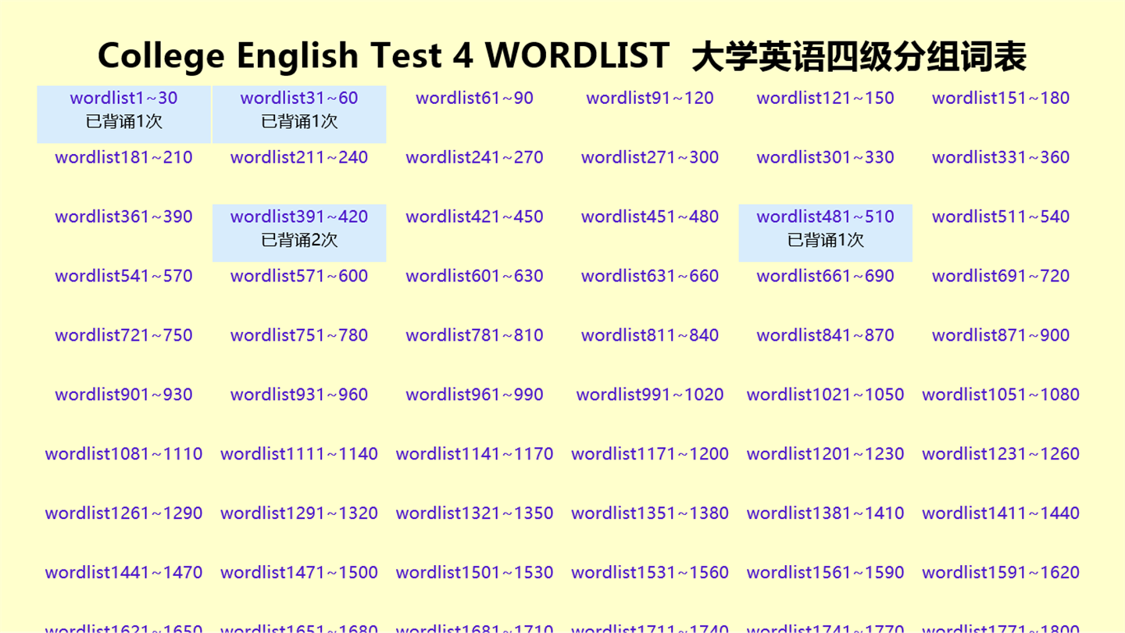Open wordlist61~90
Viewport: 1125px width, 633px height.
(474, 98)
